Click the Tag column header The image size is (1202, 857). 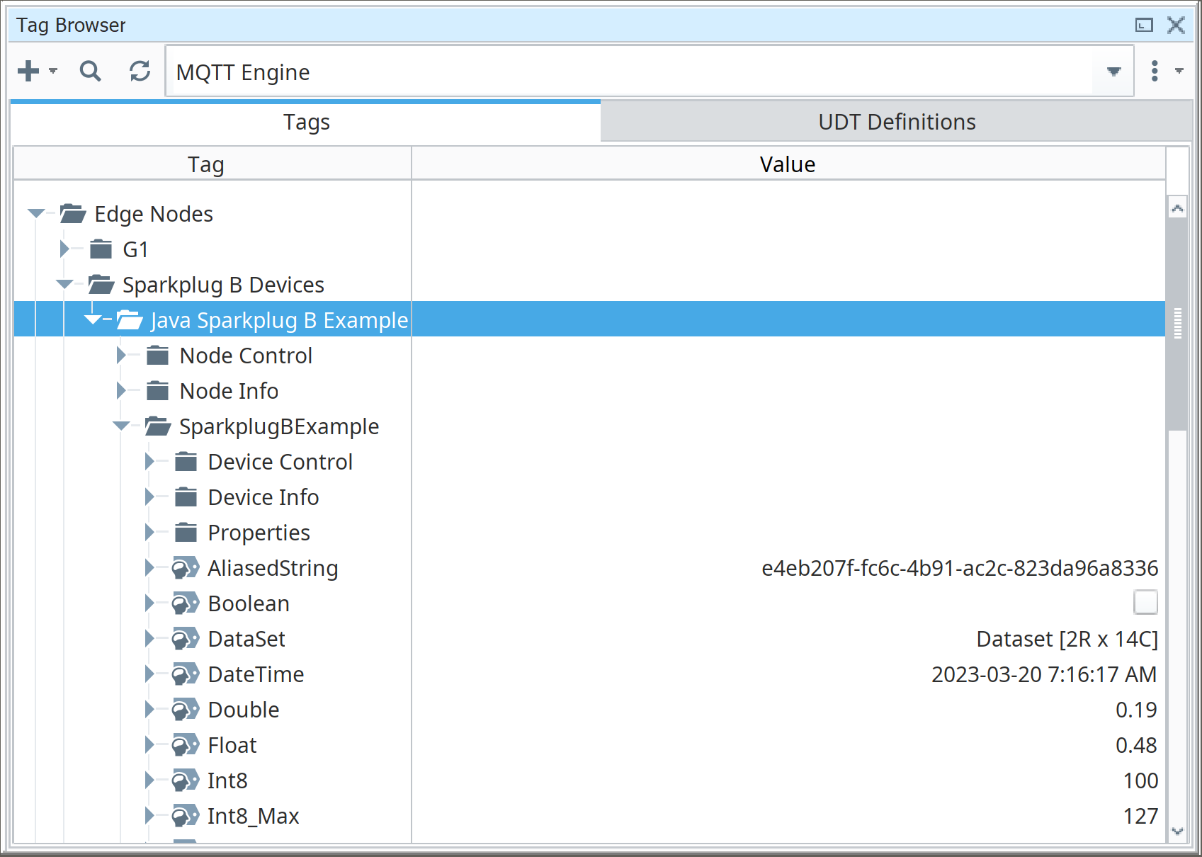[x=205, y=164]
